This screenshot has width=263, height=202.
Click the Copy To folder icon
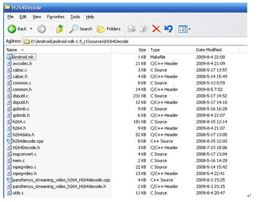coord(144,29)
